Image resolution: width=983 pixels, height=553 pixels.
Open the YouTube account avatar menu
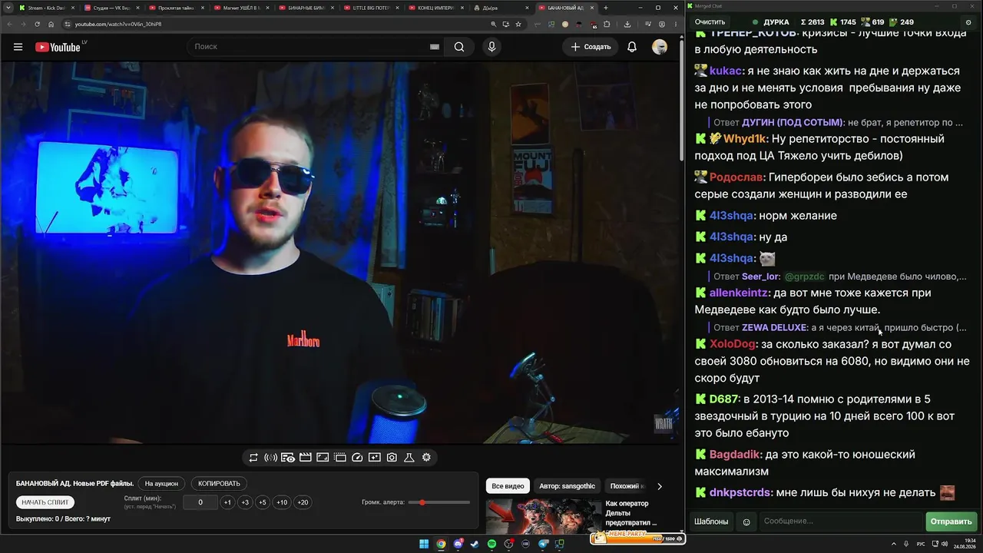(x=660, y=47)
